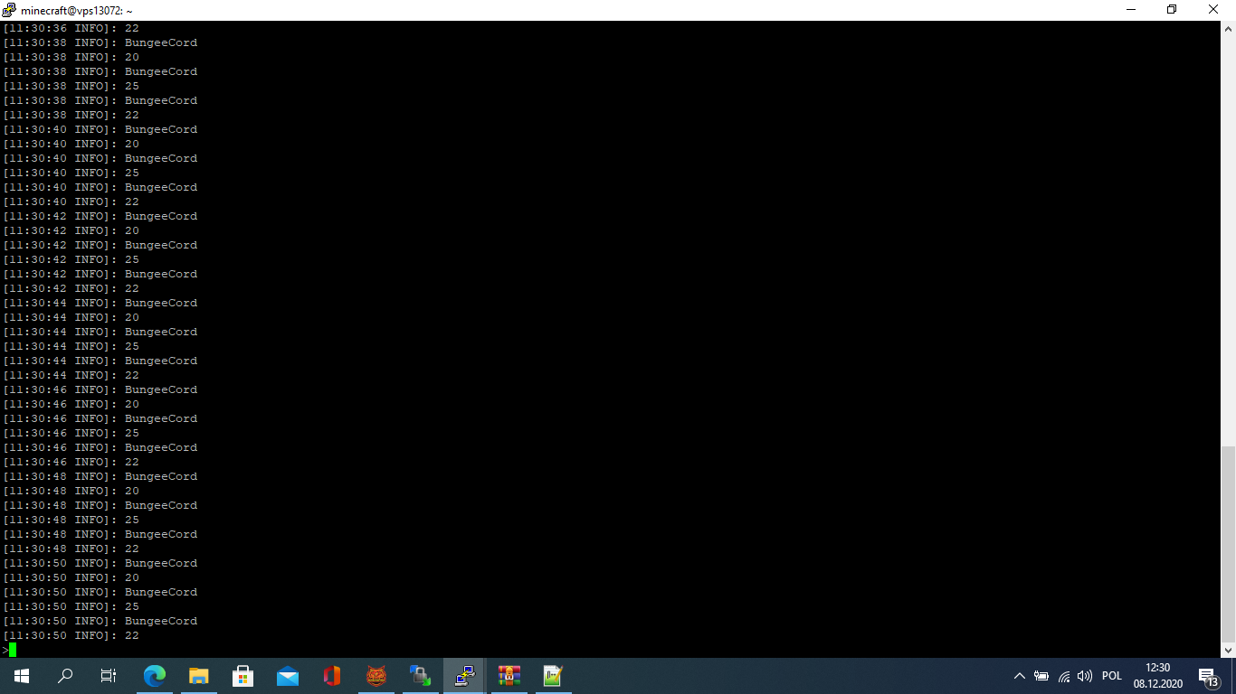This screenshot has height=694, width=1236.
Task: Click the taskbar search magnifier
Action: [x=65, y=676]
